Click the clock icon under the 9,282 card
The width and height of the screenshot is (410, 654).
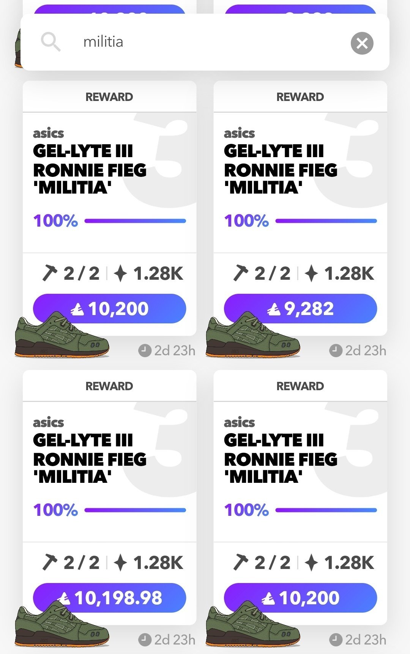pyautogui.click(x=336, y=351)
